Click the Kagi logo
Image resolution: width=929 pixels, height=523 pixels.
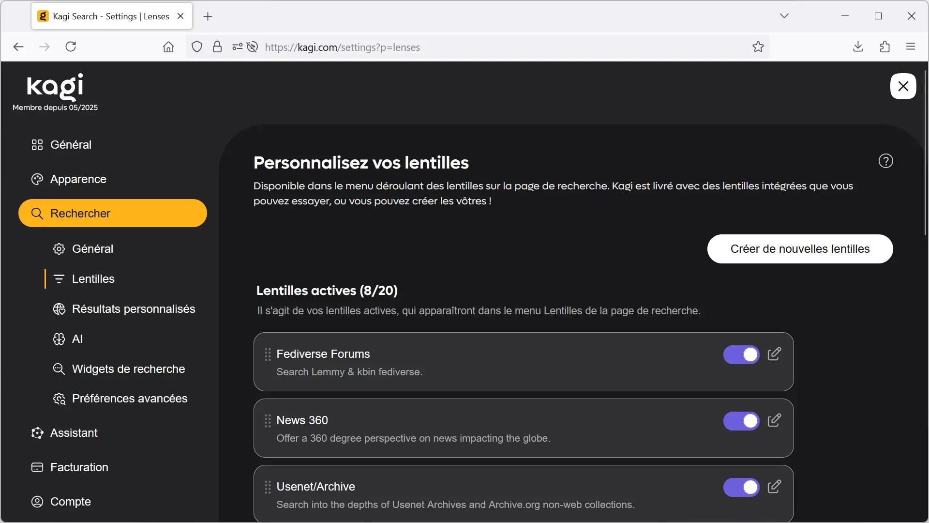(55, 87)
